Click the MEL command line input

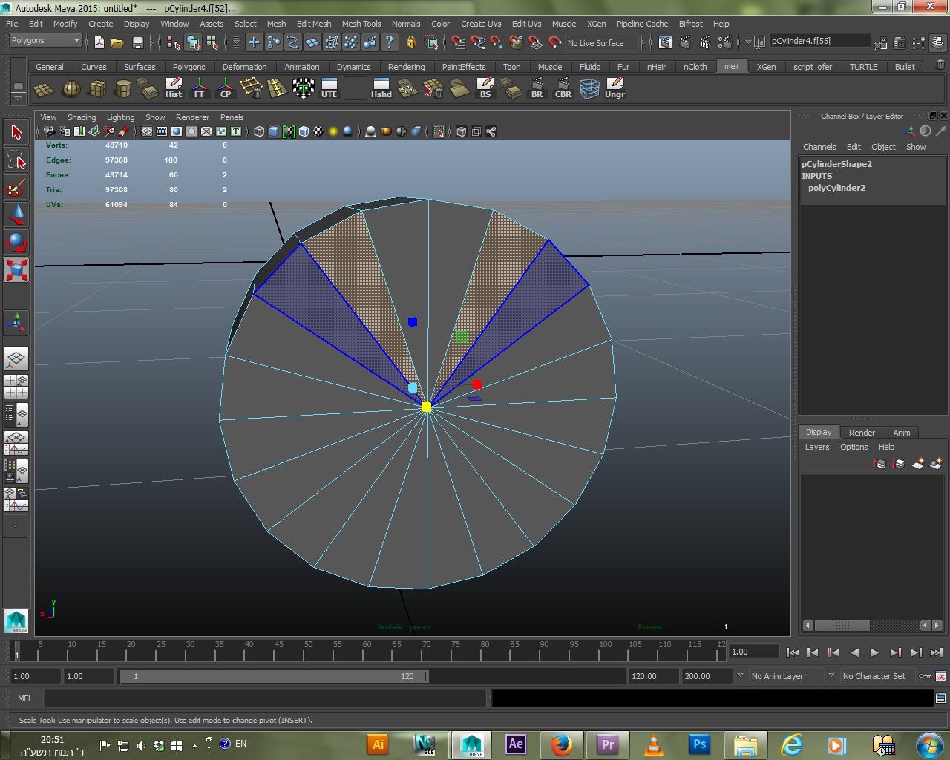pos(264,698)
